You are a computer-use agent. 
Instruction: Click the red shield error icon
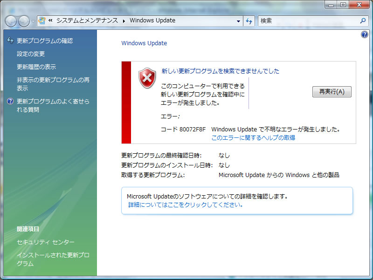147,78
